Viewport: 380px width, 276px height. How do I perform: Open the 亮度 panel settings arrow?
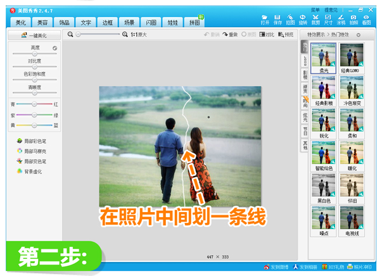(x=54, y=47)
